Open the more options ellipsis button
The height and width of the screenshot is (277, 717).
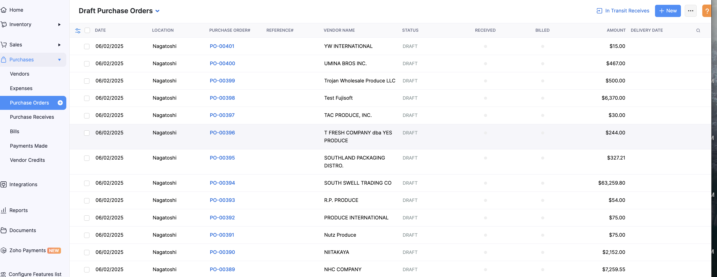[x=691, y=11]
